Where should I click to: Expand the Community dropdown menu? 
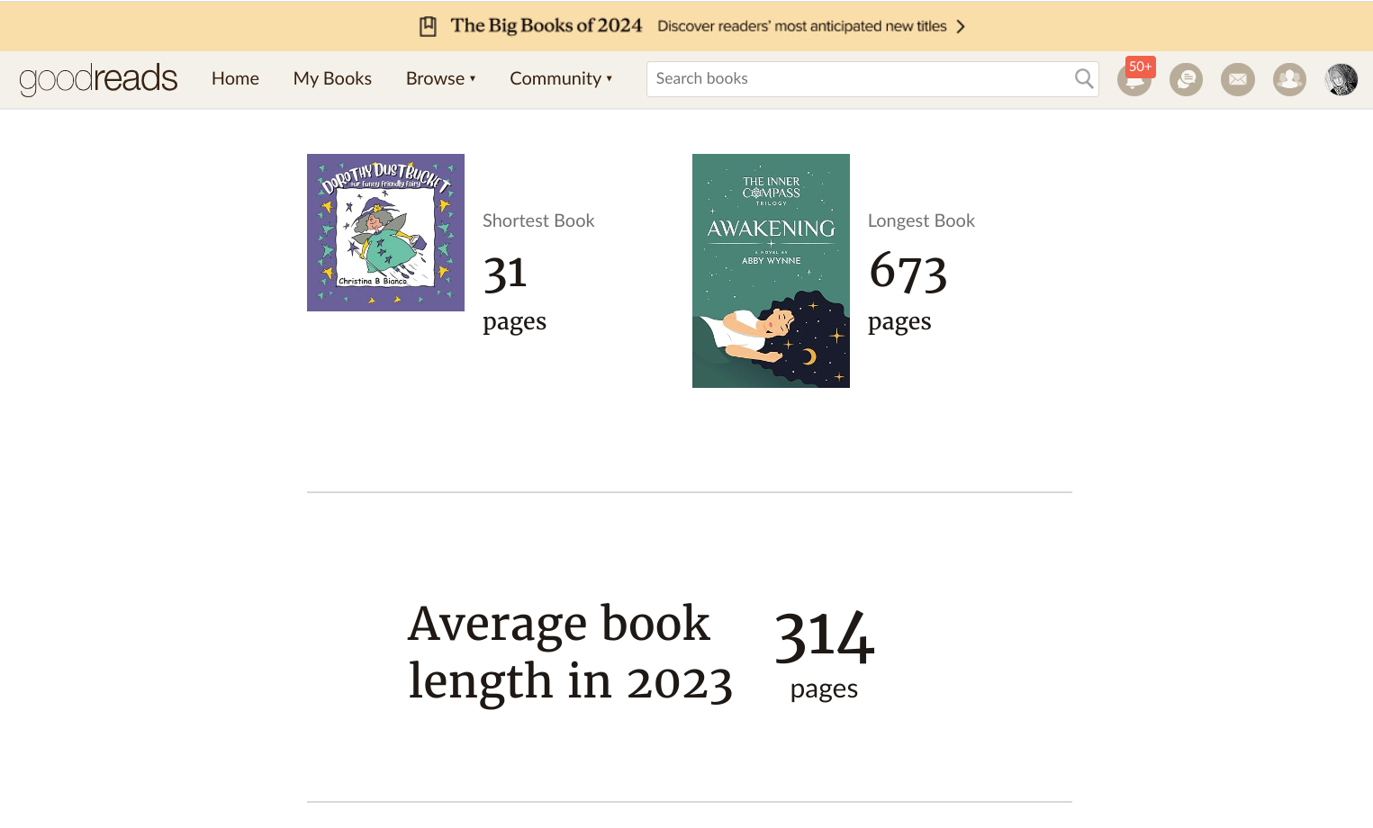[561, 79]
